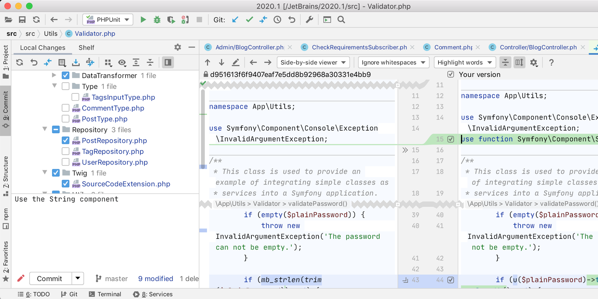Open the Comment.php editor tab

coord(453,47)
